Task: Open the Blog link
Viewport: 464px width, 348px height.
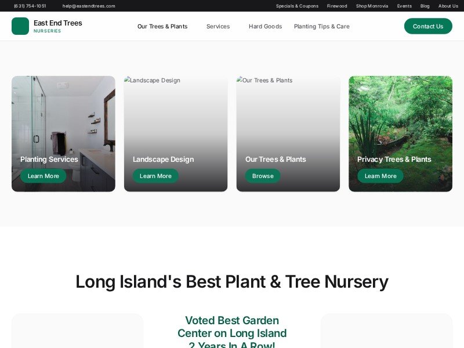Action: coord(425,6)
